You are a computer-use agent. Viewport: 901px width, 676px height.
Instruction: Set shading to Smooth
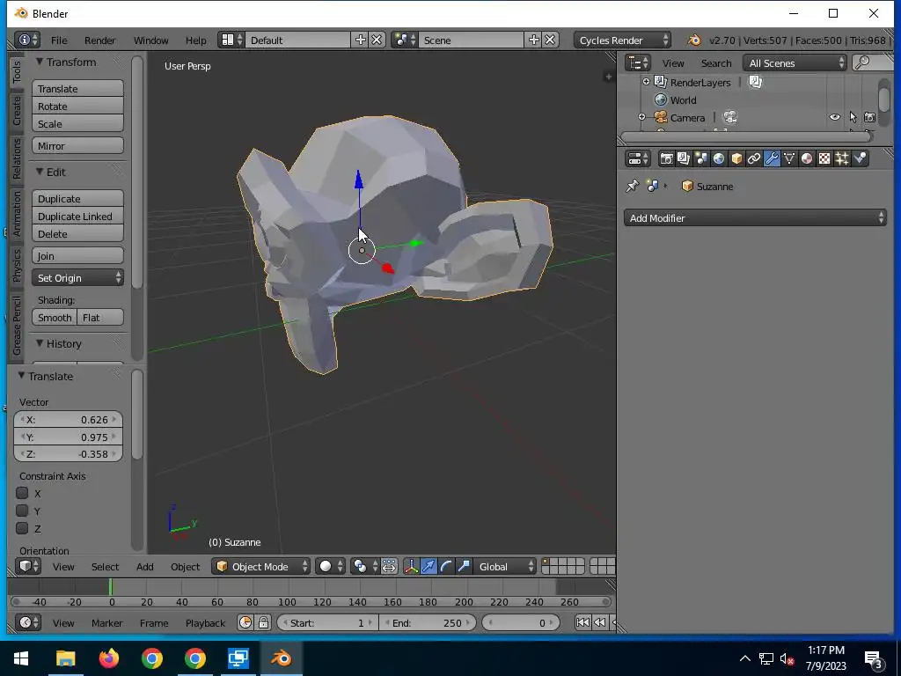[x=55, y=317]
